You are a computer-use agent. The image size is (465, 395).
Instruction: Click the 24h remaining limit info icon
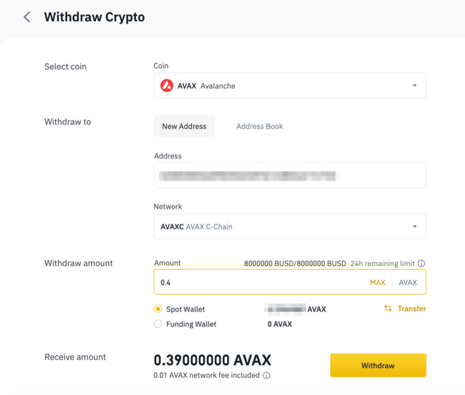click(422, 263)
